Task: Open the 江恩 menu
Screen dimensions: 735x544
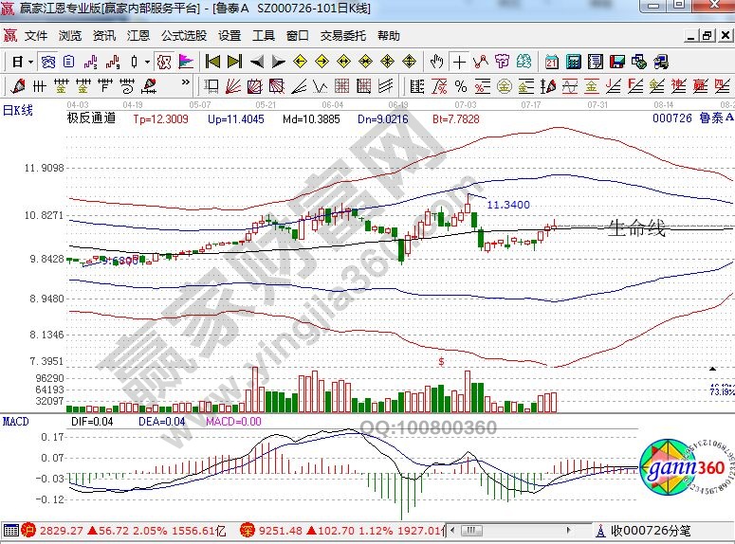Action: pos(139,36)
